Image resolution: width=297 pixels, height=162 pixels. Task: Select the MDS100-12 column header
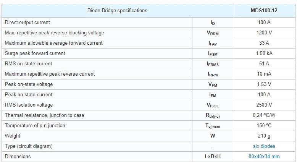pyautogui.click(x=264, y=10)
